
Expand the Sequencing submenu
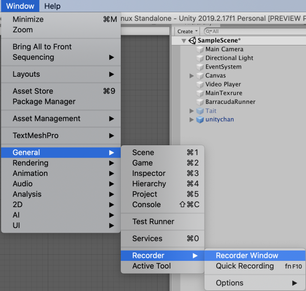[61, 57]
